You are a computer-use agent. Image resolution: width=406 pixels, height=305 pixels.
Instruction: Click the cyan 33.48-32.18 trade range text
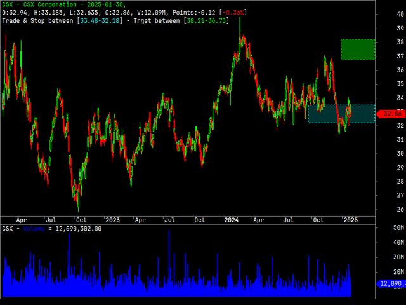[100, 21]
